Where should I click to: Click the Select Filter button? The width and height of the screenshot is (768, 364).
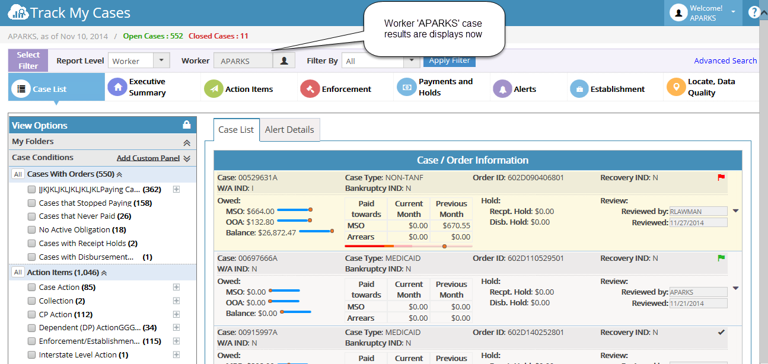pos(28,60)
